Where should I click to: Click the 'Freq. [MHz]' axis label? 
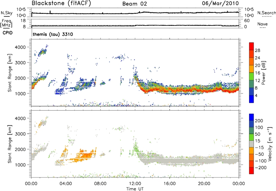pos(6,23)
